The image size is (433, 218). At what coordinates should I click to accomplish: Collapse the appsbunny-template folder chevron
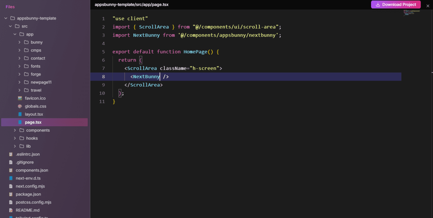[6, 18]
